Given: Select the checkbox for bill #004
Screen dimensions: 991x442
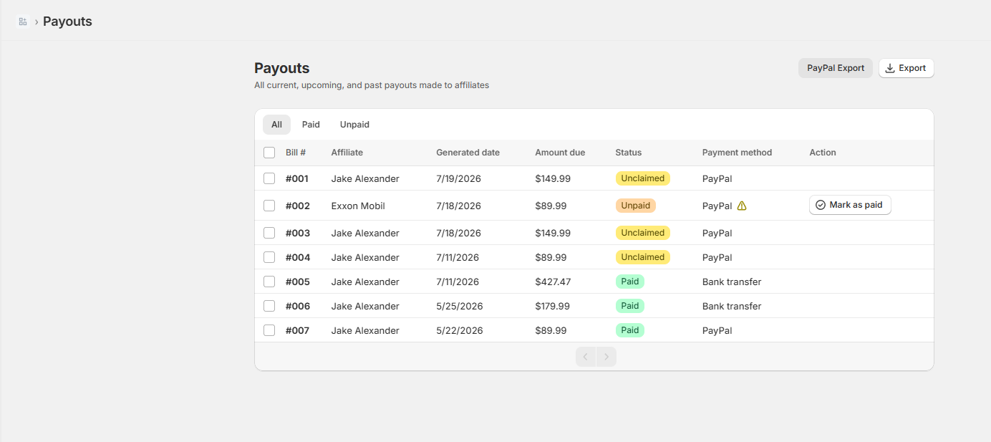Looking at the screenshot, I should [269, 257].
